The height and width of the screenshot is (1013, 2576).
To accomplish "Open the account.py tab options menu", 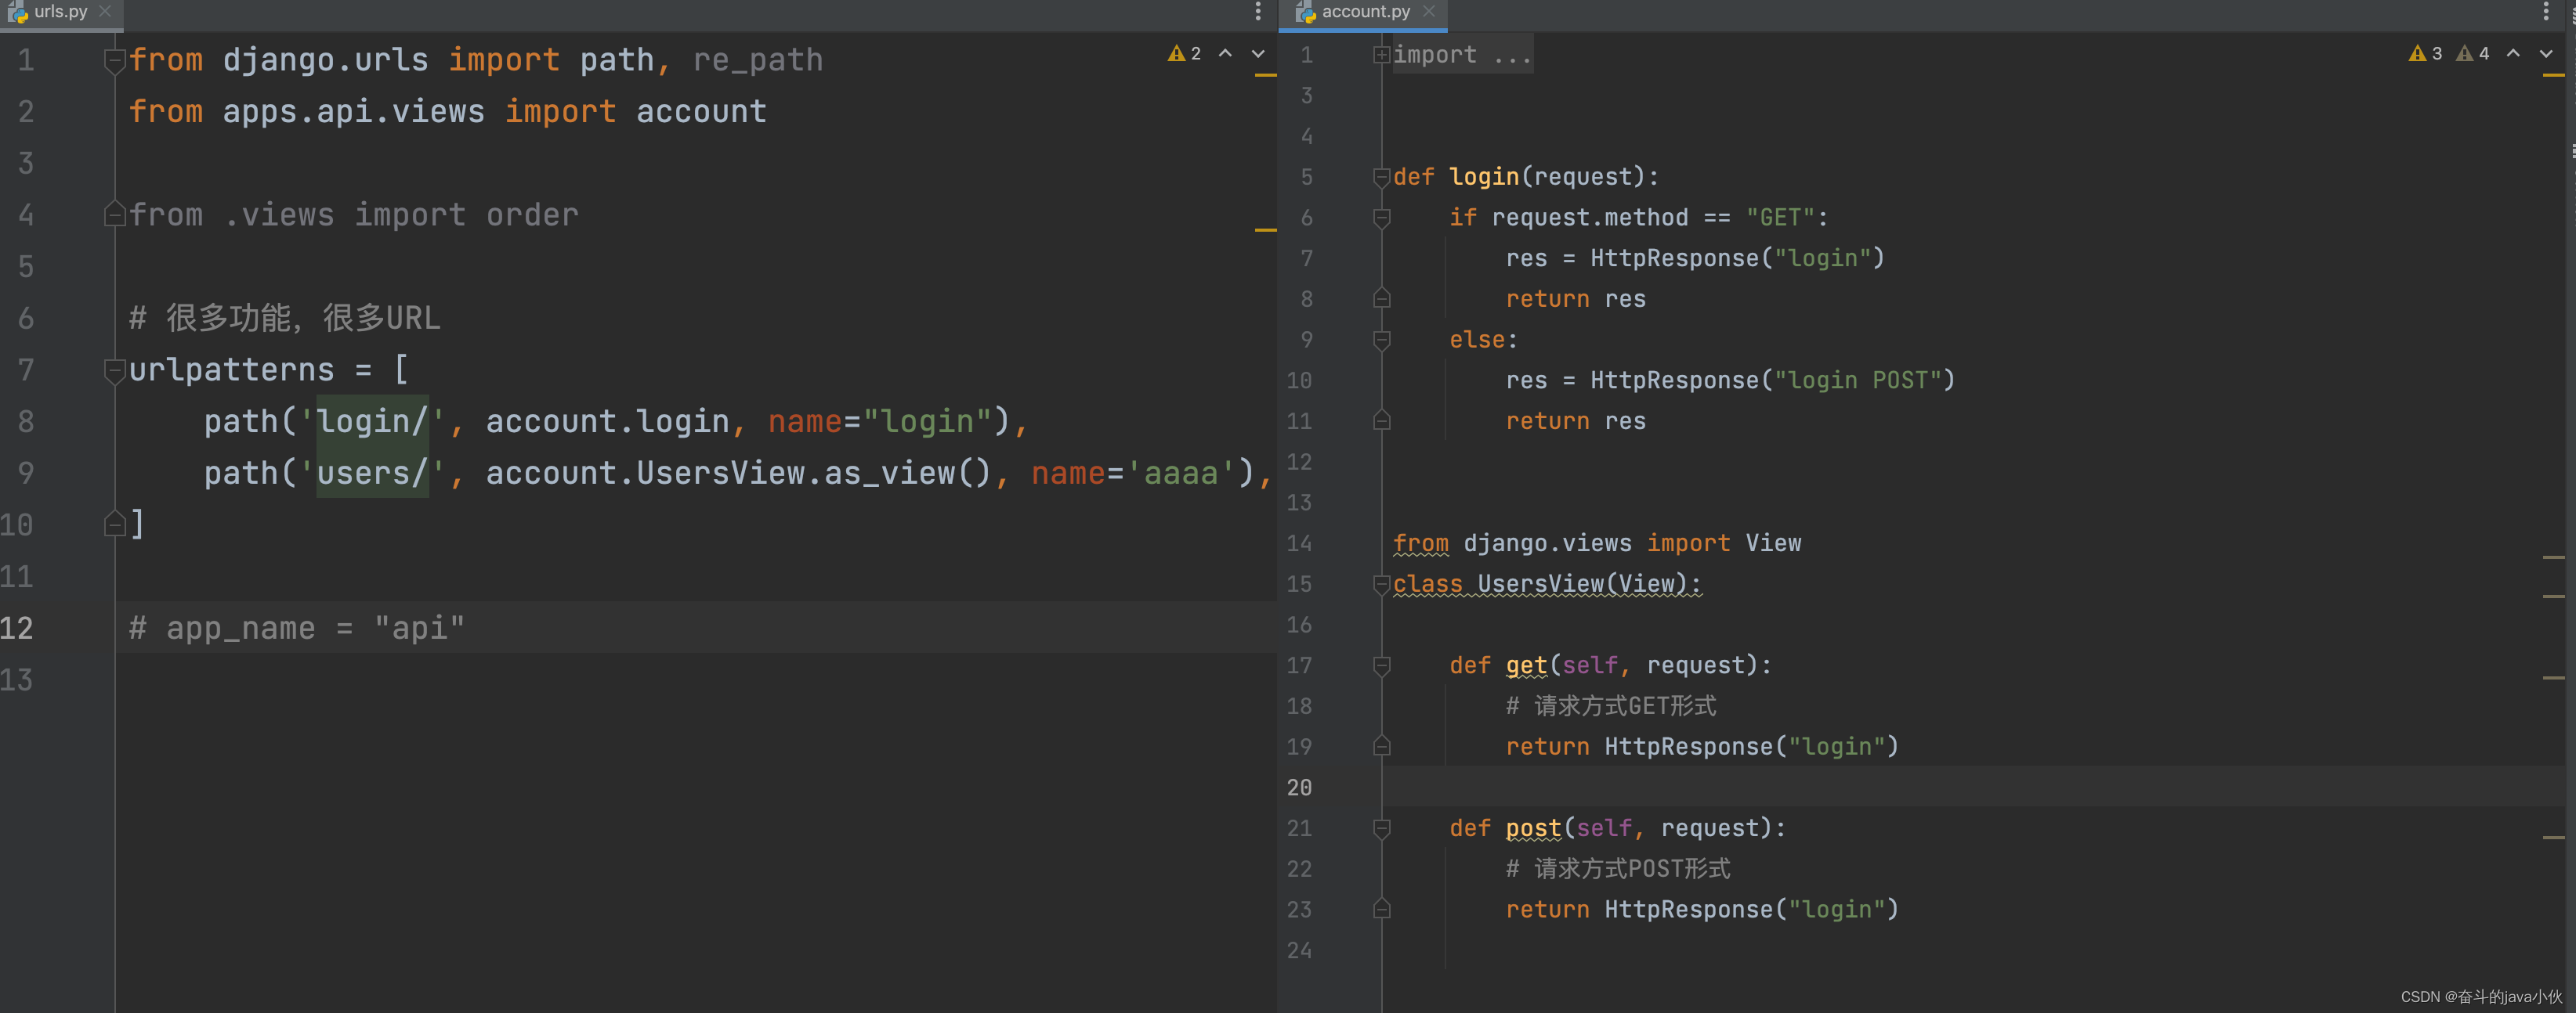I will pyautogui.click(x=2545, y=12).
